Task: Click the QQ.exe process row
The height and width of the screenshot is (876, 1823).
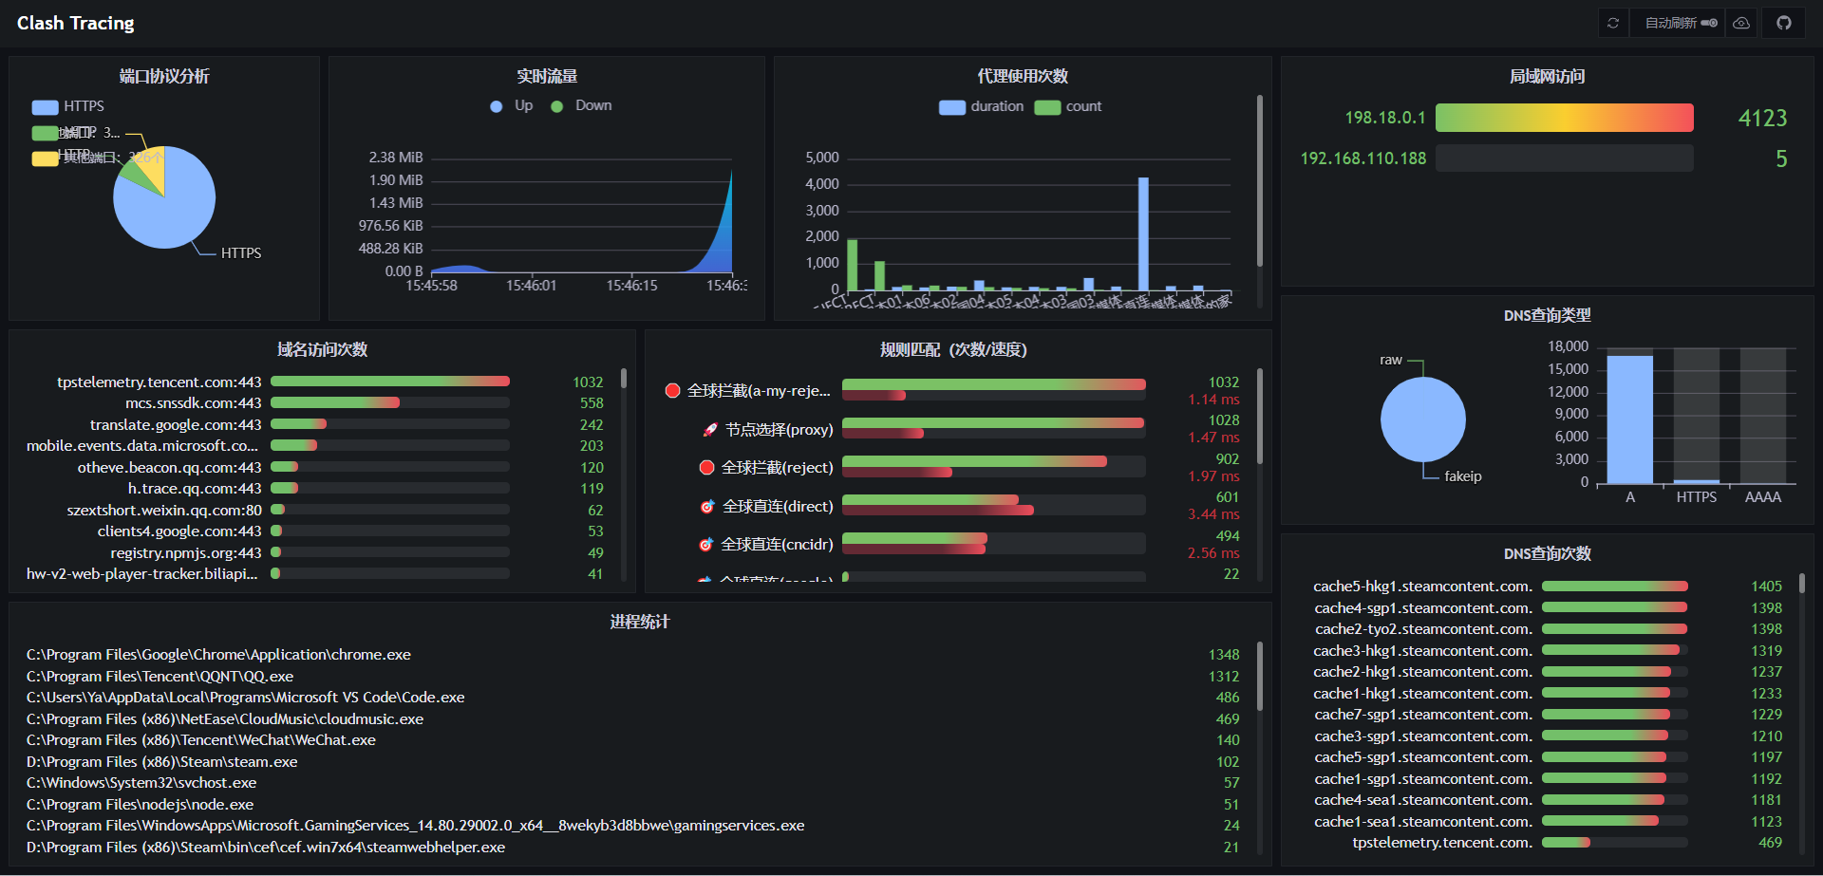Action: pos(633,676)
